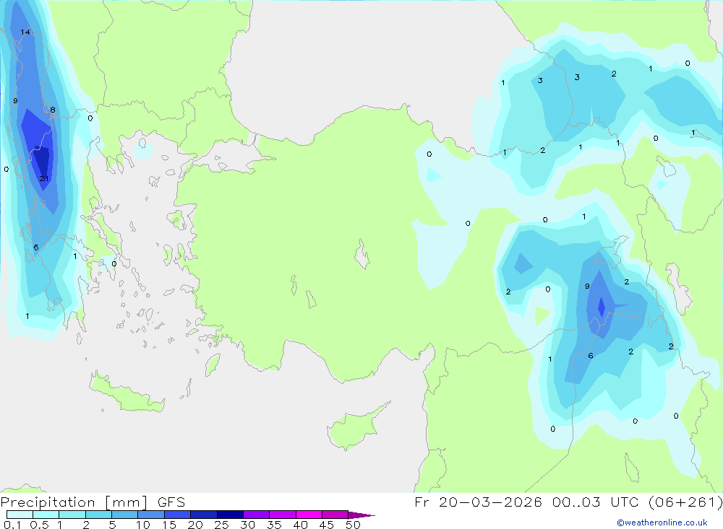Click the map value '14'
The width and height of the screenshot is (723, 529).
click(x=25, y=32)
